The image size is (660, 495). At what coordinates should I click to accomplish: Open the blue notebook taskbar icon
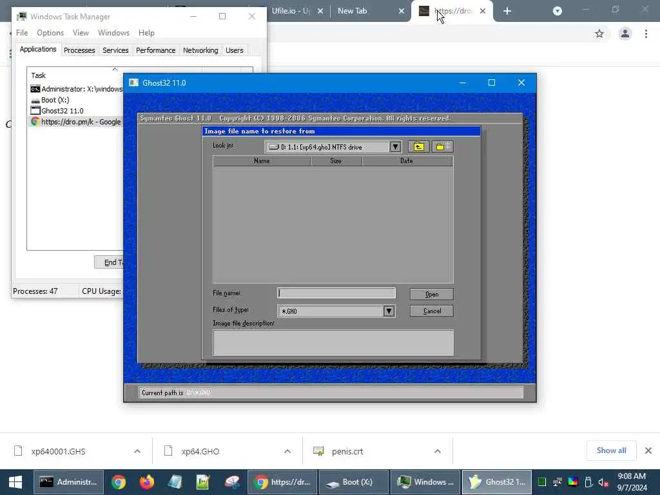(x=175, y=482)
